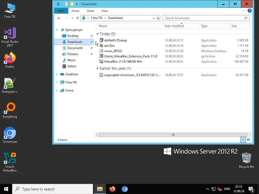Collapse the Earlier this year group
Screen dimensions: 259x194
pos(97,68)
